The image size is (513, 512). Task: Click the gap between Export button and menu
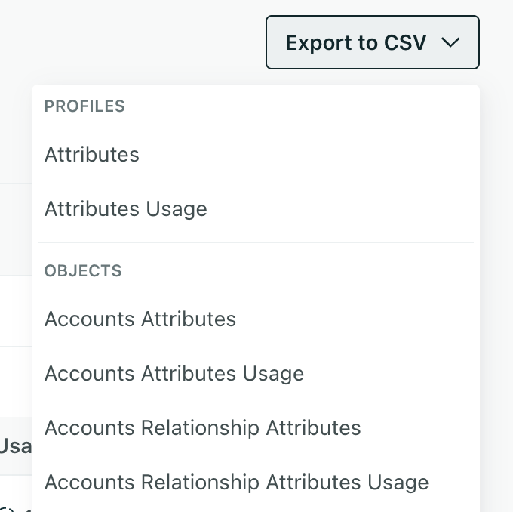tap(372, 77)
